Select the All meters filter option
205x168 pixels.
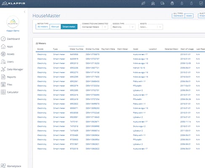point(43,26)
